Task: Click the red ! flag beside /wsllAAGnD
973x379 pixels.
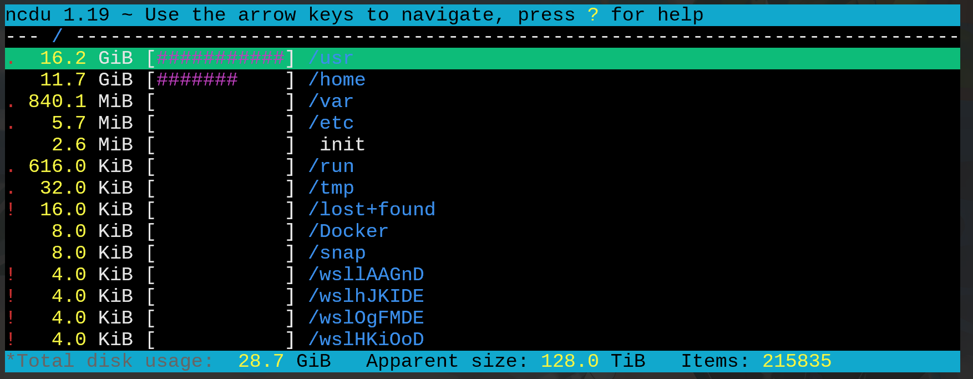Action: [x=11, y=275]
